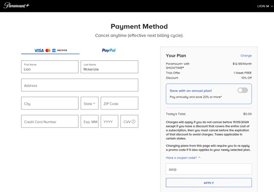274x192 pixels.
Task: Open the State dropdown
Action: tap(89, 103)
